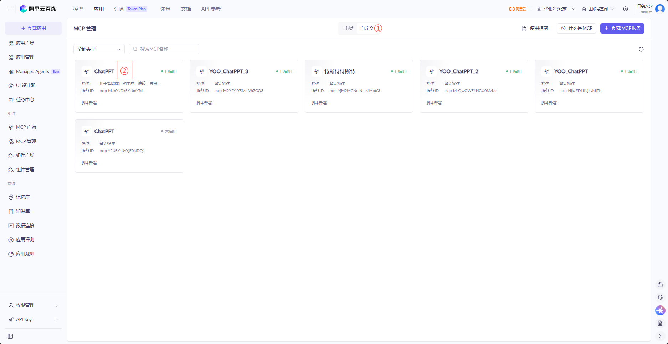The height and width of the screenshot is (344, 668).
Task: Click the 数据连接 sidebar icon
Action: [11, 226]
